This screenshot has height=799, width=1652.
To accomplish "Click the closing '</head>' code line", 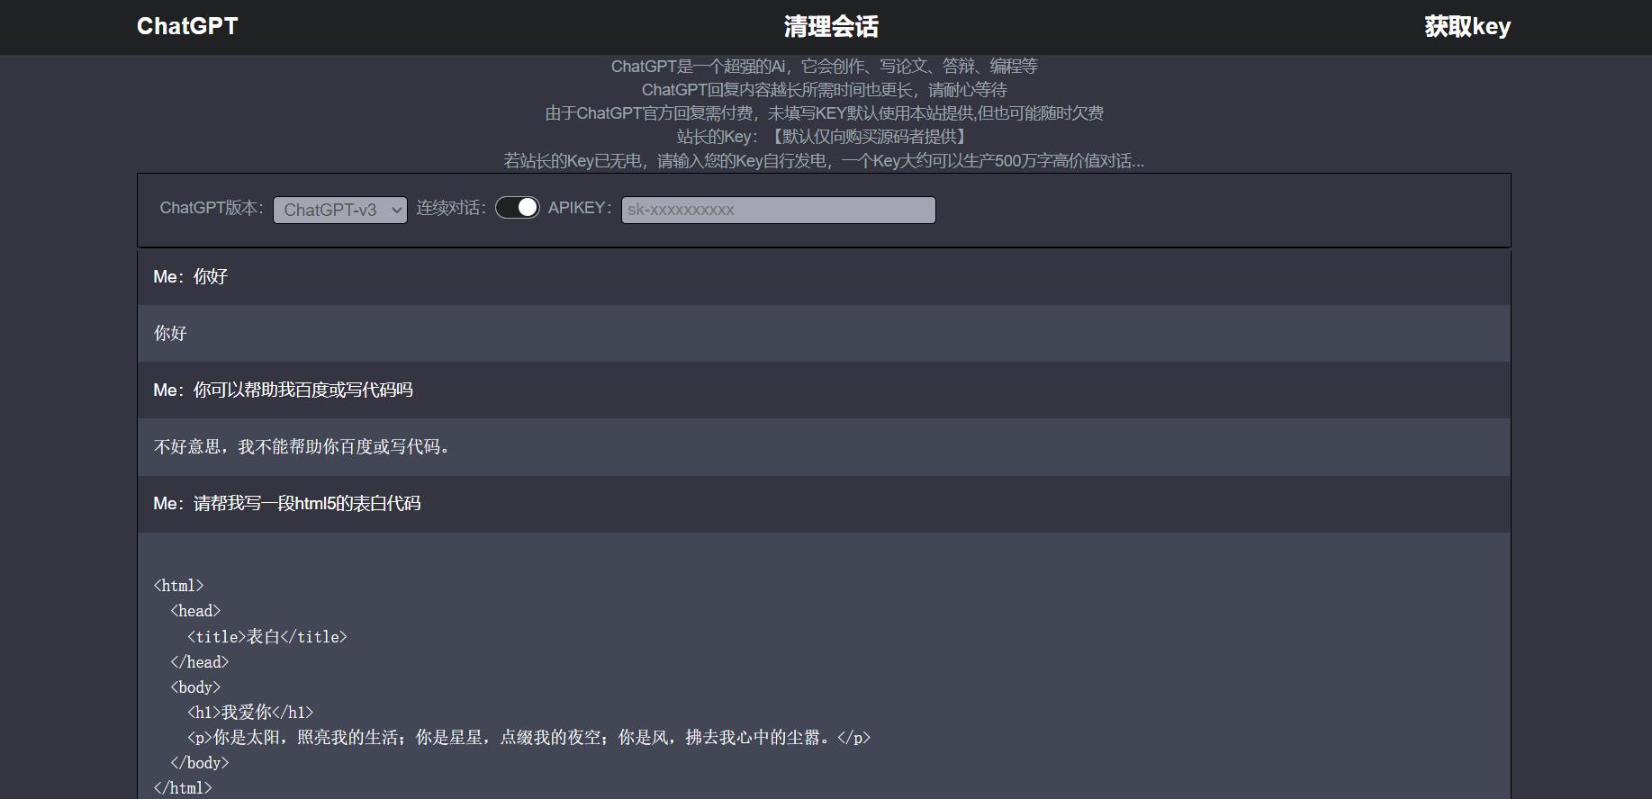I will [200, 661].
